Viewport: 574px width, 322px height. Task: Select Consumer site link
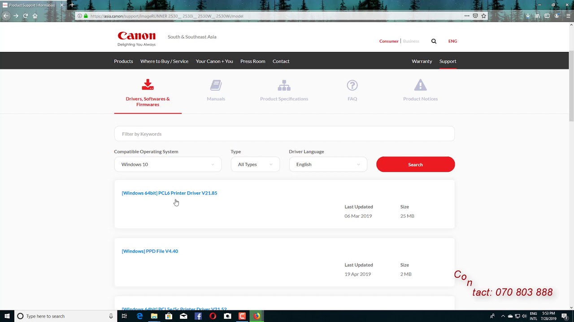tap(389, 41)
